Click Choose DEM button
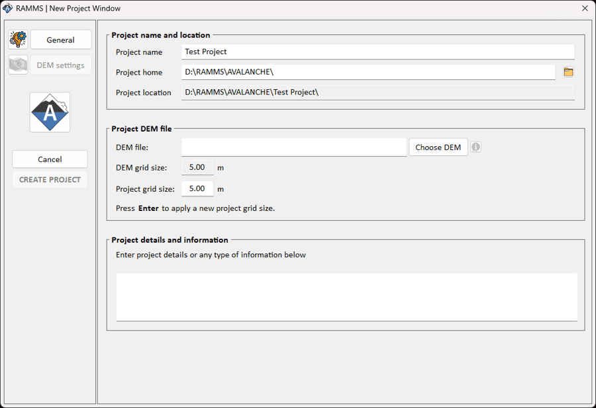 [x=438, y=147]
